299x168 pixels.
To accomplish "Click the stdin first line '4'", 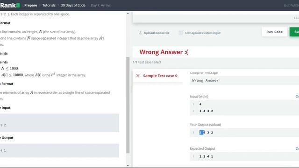I will click(200, 104).
